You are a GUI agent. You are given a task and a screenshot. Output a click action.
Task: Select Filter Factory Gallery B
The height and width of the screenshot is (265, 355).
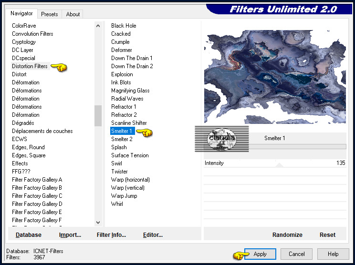coord(37,188)
